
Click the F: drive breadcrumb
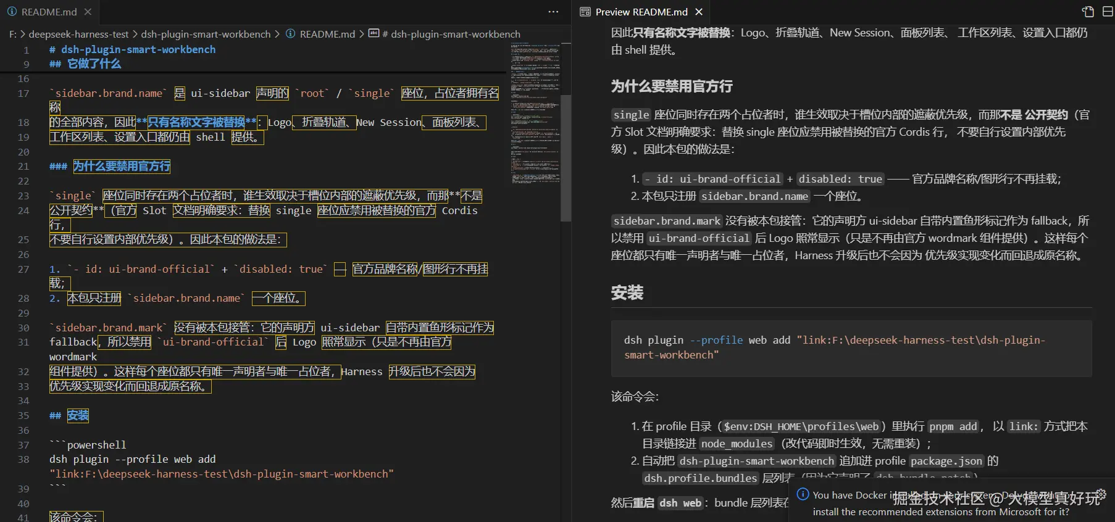(x=13, y=34)
